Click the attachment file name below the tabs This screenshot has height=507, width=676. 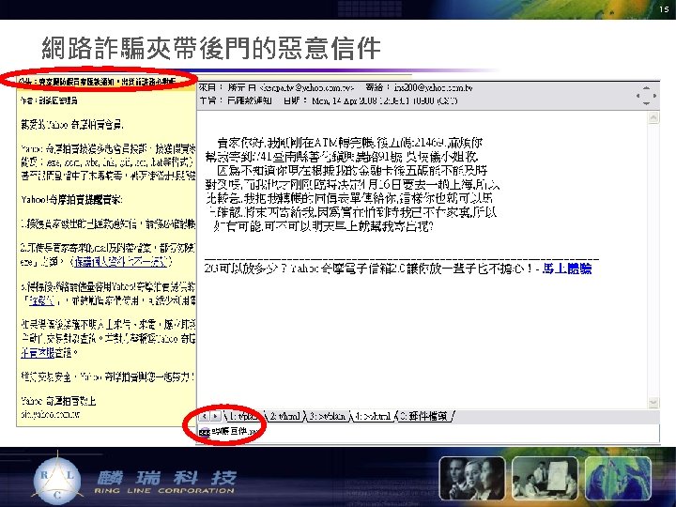tap(236, 432)
